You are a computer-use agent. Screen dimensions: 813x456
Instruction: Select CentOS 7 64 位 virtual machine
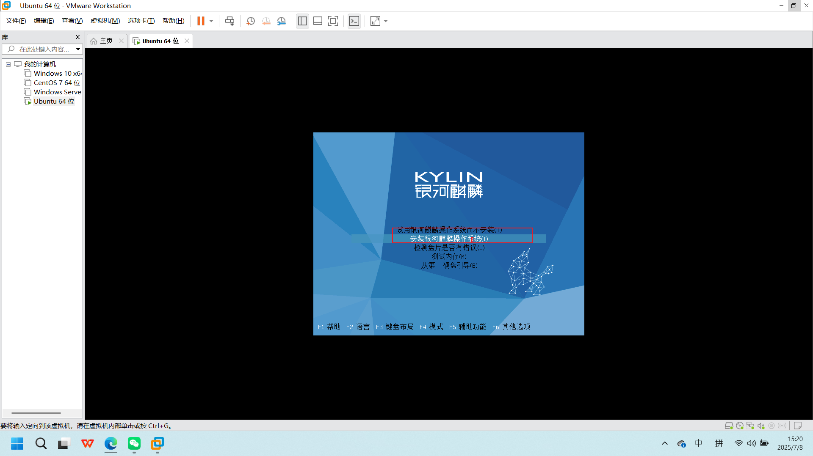tap(57, 83)
